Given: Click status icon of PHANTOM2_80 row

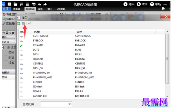Looking at the screenshot, I should tap(21, 73).
